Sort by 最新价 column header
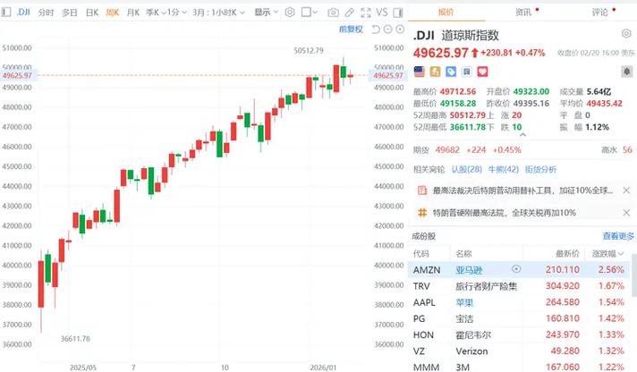The image size is (637, 372). coord(567,254)
